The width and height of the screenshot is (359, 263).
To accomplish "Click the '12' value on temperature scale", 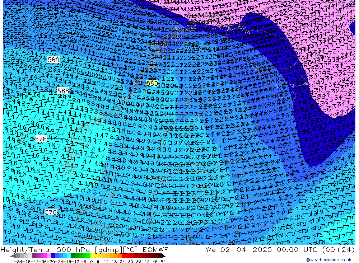I will click(x=106, y=262).
